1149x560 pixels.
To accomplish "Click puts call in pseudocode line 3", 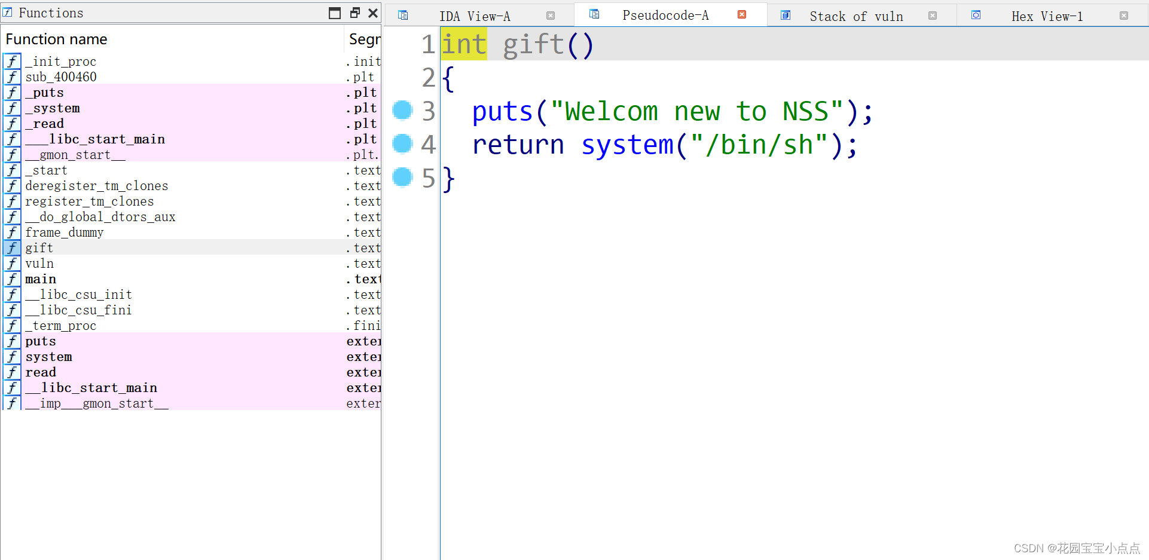I will coord(502,111).
